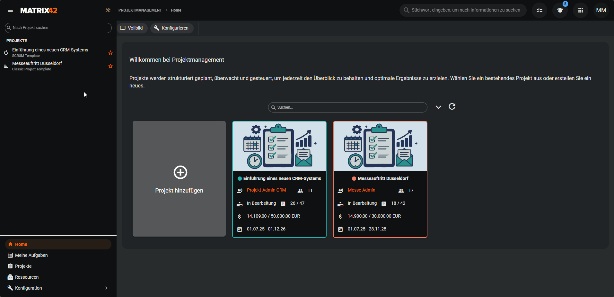This screenshot has width=614, height=297.
Task: Click the Konfigurieren button
Action: [171, 28]
